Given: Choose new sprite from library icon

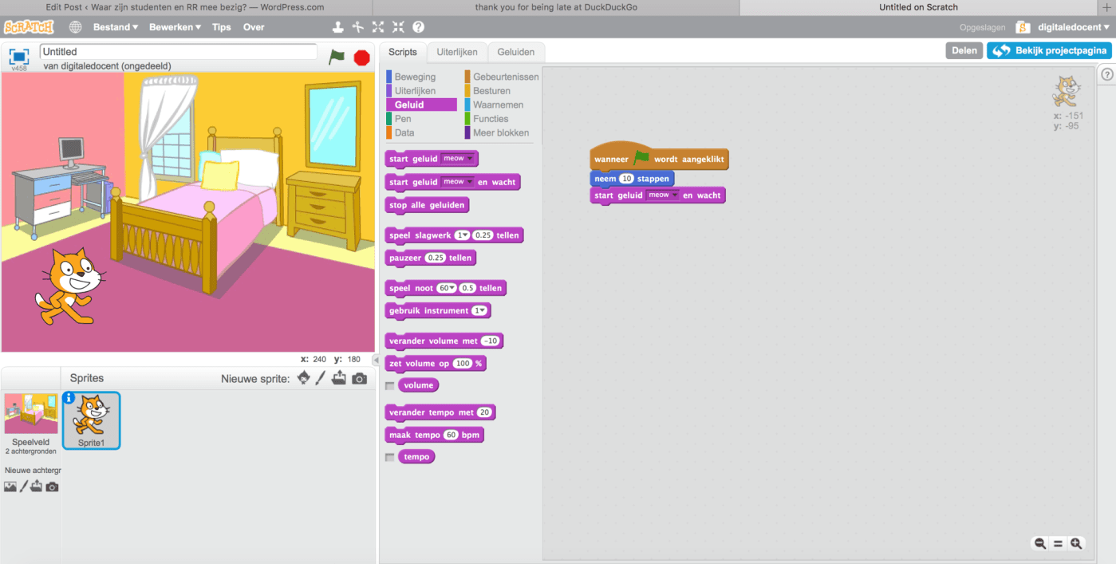Looking at the screenshot, I should (304, 378).
